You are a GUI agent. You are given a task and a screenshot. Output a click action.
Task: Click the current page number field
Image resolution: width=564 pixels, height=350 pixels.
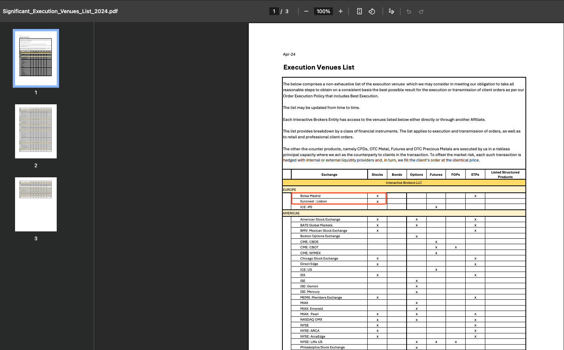(x=274, y=12)
